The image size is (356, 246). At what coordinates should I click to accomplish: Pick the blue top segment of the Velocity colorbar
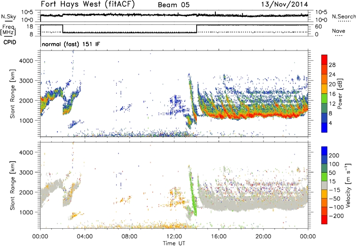tap(324, 151)
